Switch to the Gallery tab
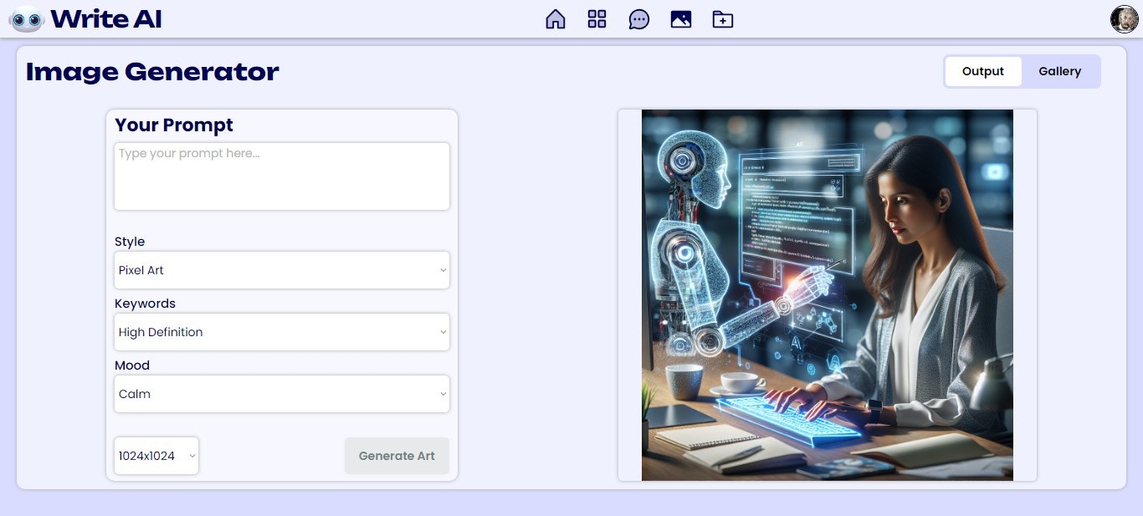This screenshot has height=516, width=1143. (x=1060, y=71)
